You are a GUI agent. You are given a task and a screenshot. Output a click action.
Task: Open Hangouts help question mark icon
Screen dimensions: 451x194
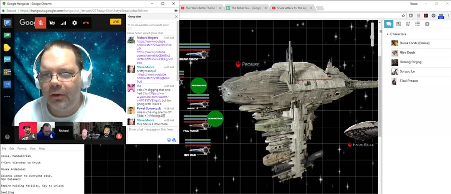(x=7, y=137)
